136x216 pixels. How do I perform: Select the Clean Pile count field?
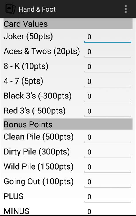coord(108,137)
